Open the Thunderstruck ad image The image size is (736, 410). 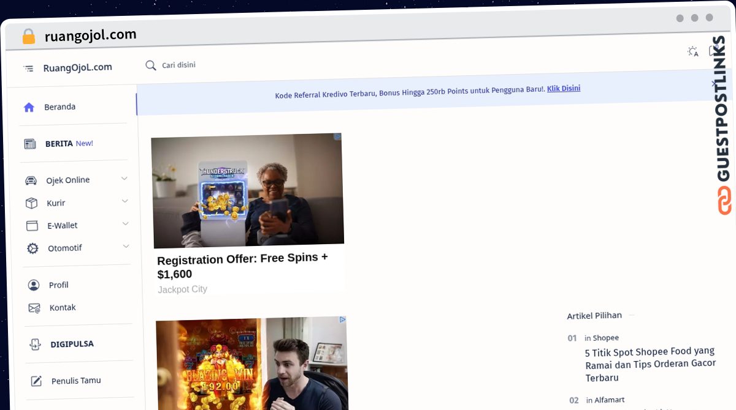[248, 191]
